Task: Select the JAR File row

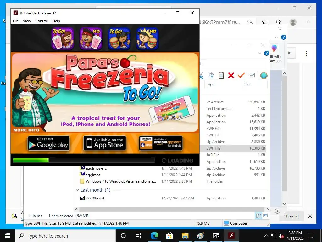Action: pyautogui.click(x=233, y=155)
